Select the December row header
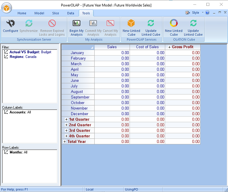Screen dimensions: 228x192 pyautogui.click(x=78, y=114)
